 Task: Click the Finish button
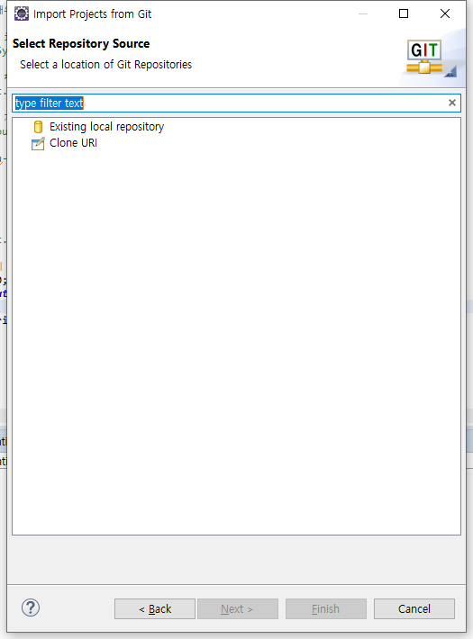(x=325, y=608)
